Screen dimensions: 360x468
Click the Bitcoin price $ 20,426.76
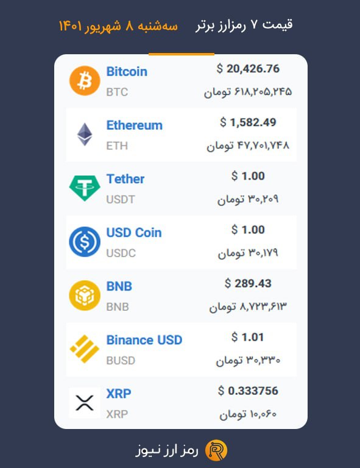click(x=248, y=69)
